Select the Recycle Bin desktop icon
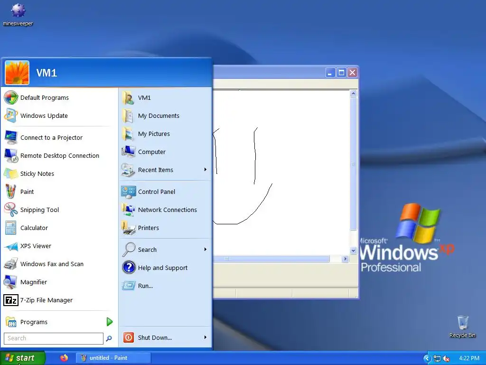Viewport: 486px width, 365px height. [462, 327]
